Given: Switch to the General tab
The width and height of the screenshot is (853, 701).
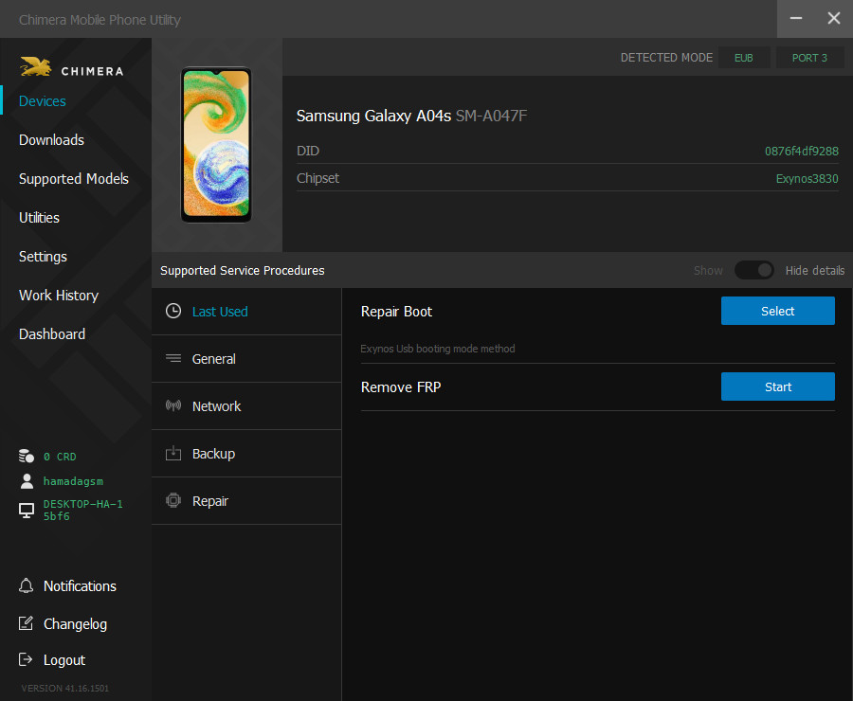Looking at the screenshot, I should click(x=246, y=359).
